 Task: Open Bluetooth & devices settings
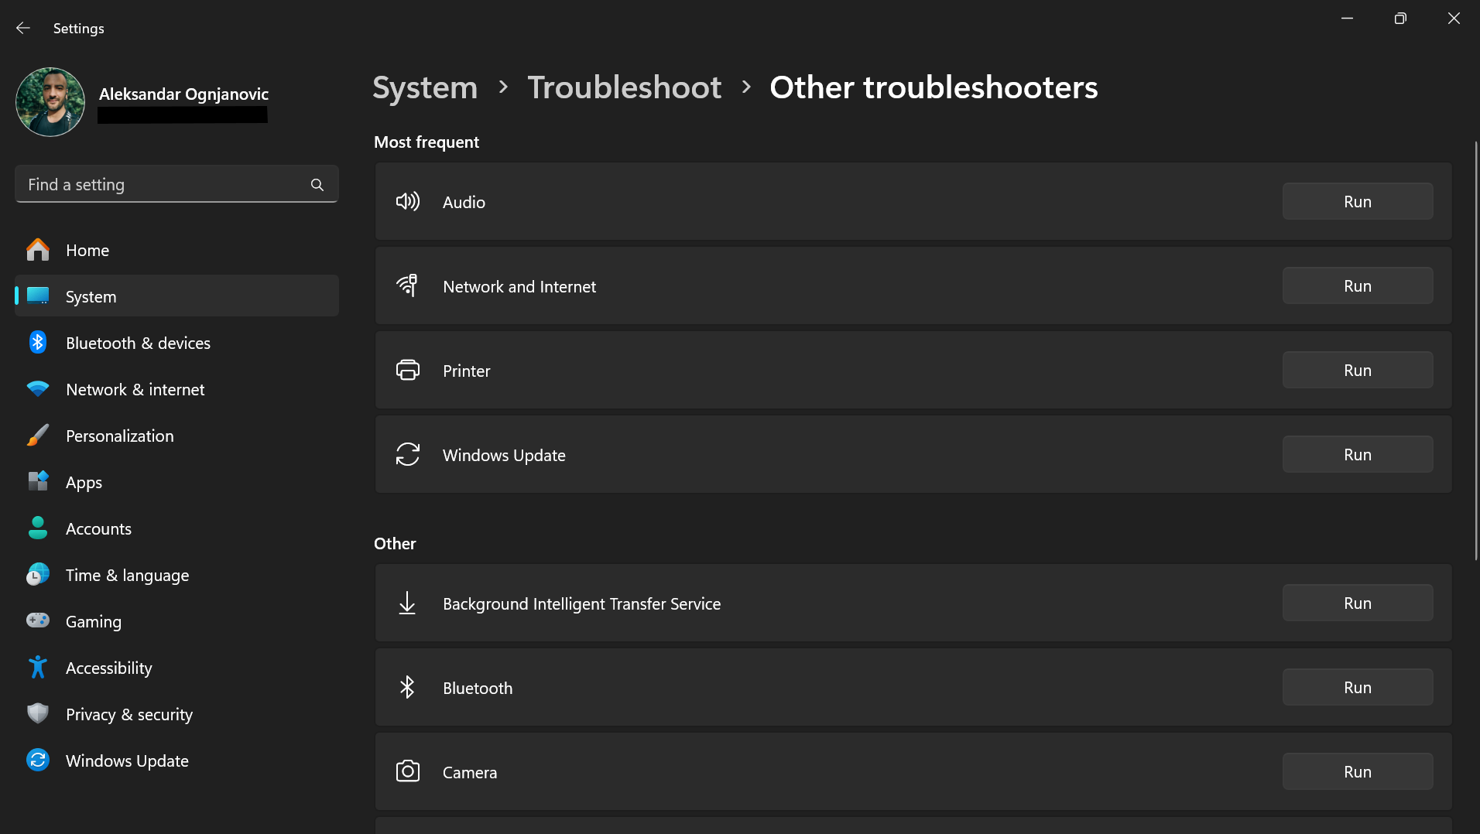pos(176,343)
